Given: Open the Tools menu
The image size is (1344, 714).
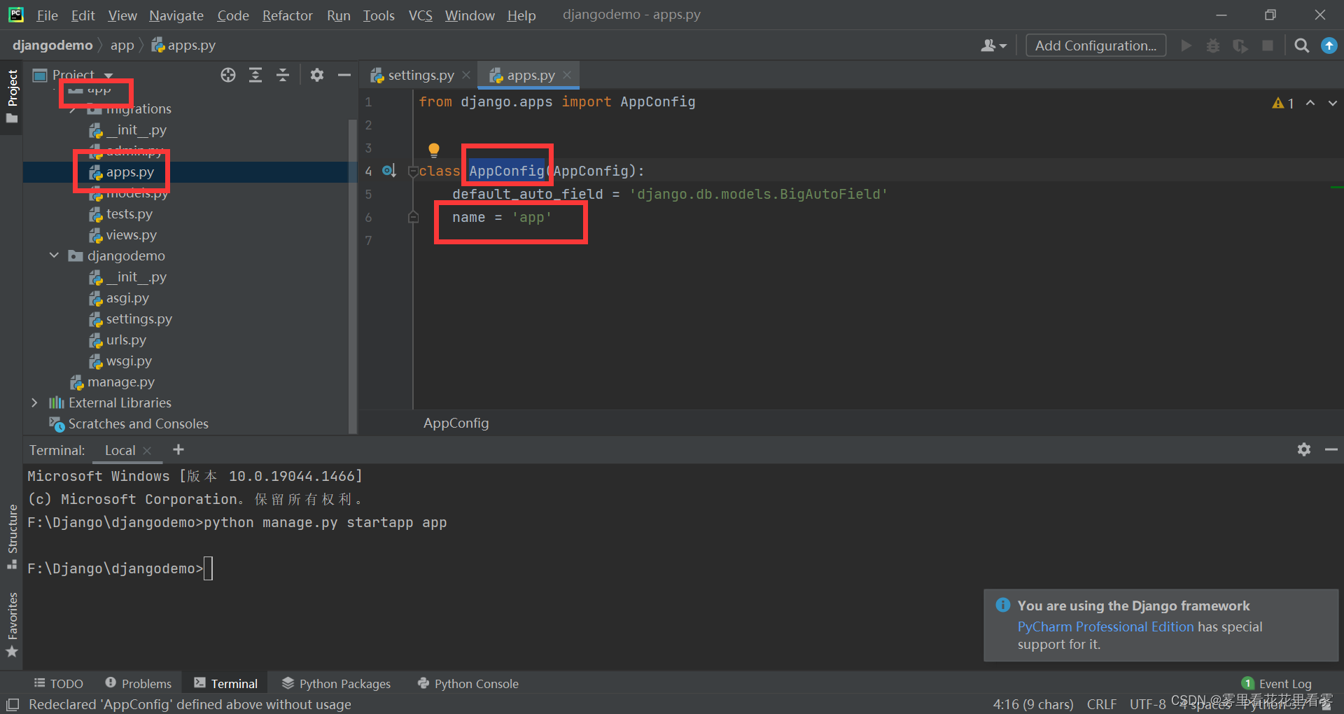Looking at the screenshot, I should (x=379, y=15).
